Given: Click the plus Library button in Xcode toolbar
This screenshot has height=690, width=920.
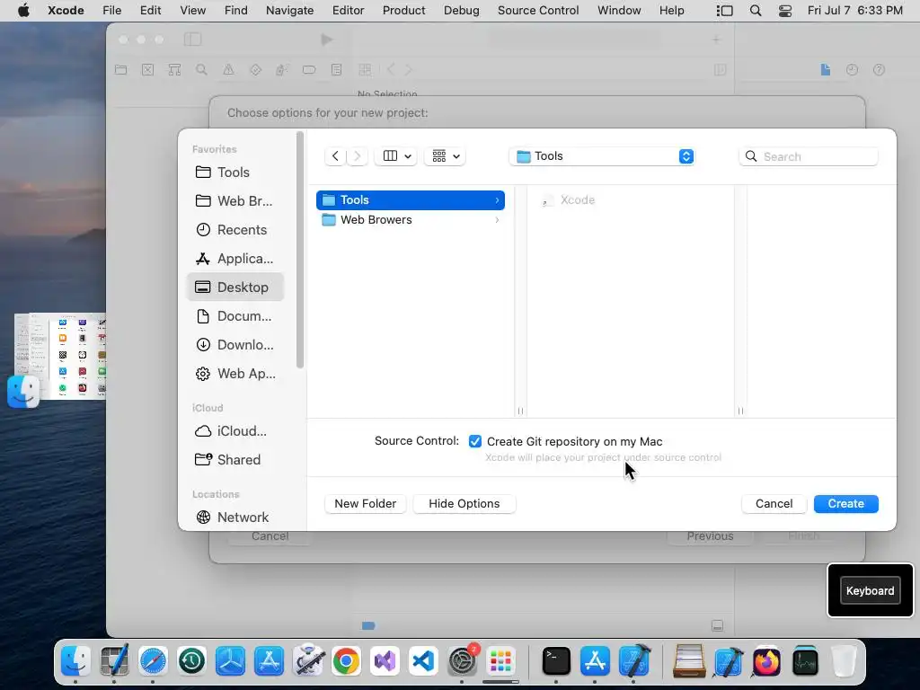Looking at the screenshot, I should click(x=716, y=40).
